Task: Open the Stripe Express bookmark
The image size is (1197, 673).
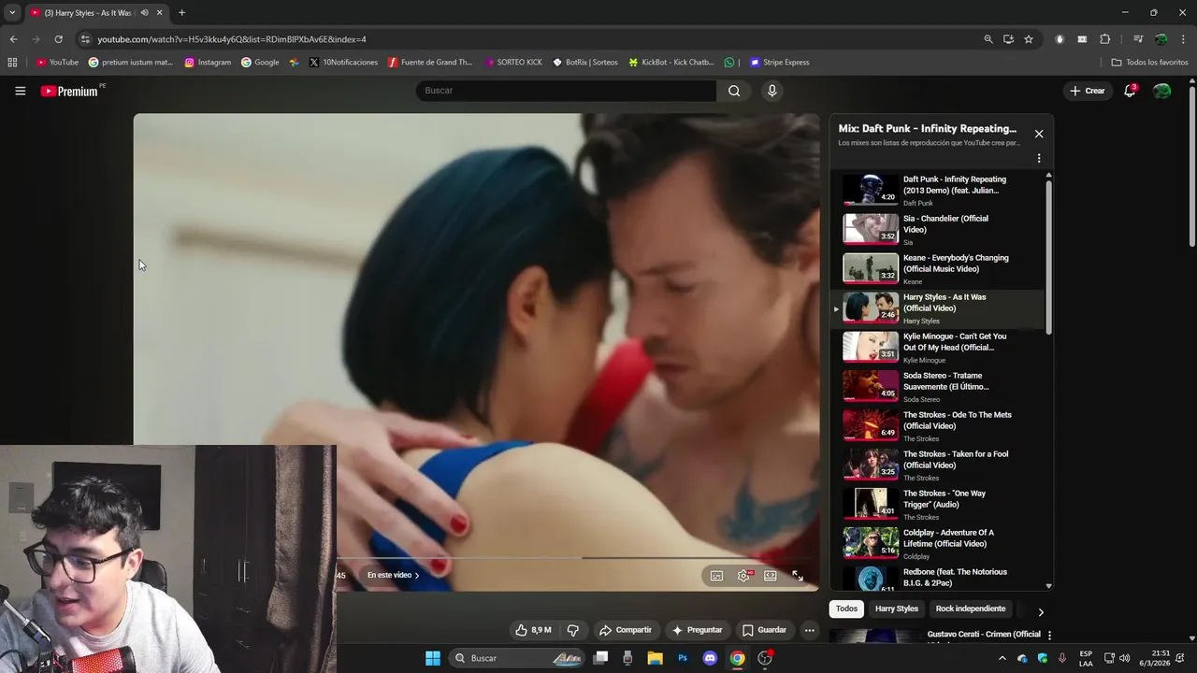Action: 780,63
